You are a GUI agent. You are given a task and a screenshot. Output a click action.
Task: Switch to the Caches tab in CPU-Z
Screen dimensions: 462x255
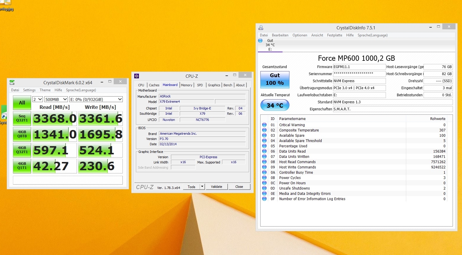point(154,85)
